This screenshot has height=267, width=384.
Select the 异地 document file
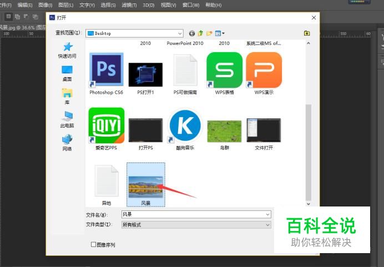(x=107, y=180)
